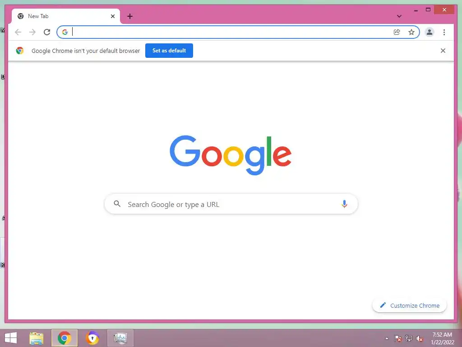Open the Action Center flag icon
The image size is (462, 347).
pos(398,338)
